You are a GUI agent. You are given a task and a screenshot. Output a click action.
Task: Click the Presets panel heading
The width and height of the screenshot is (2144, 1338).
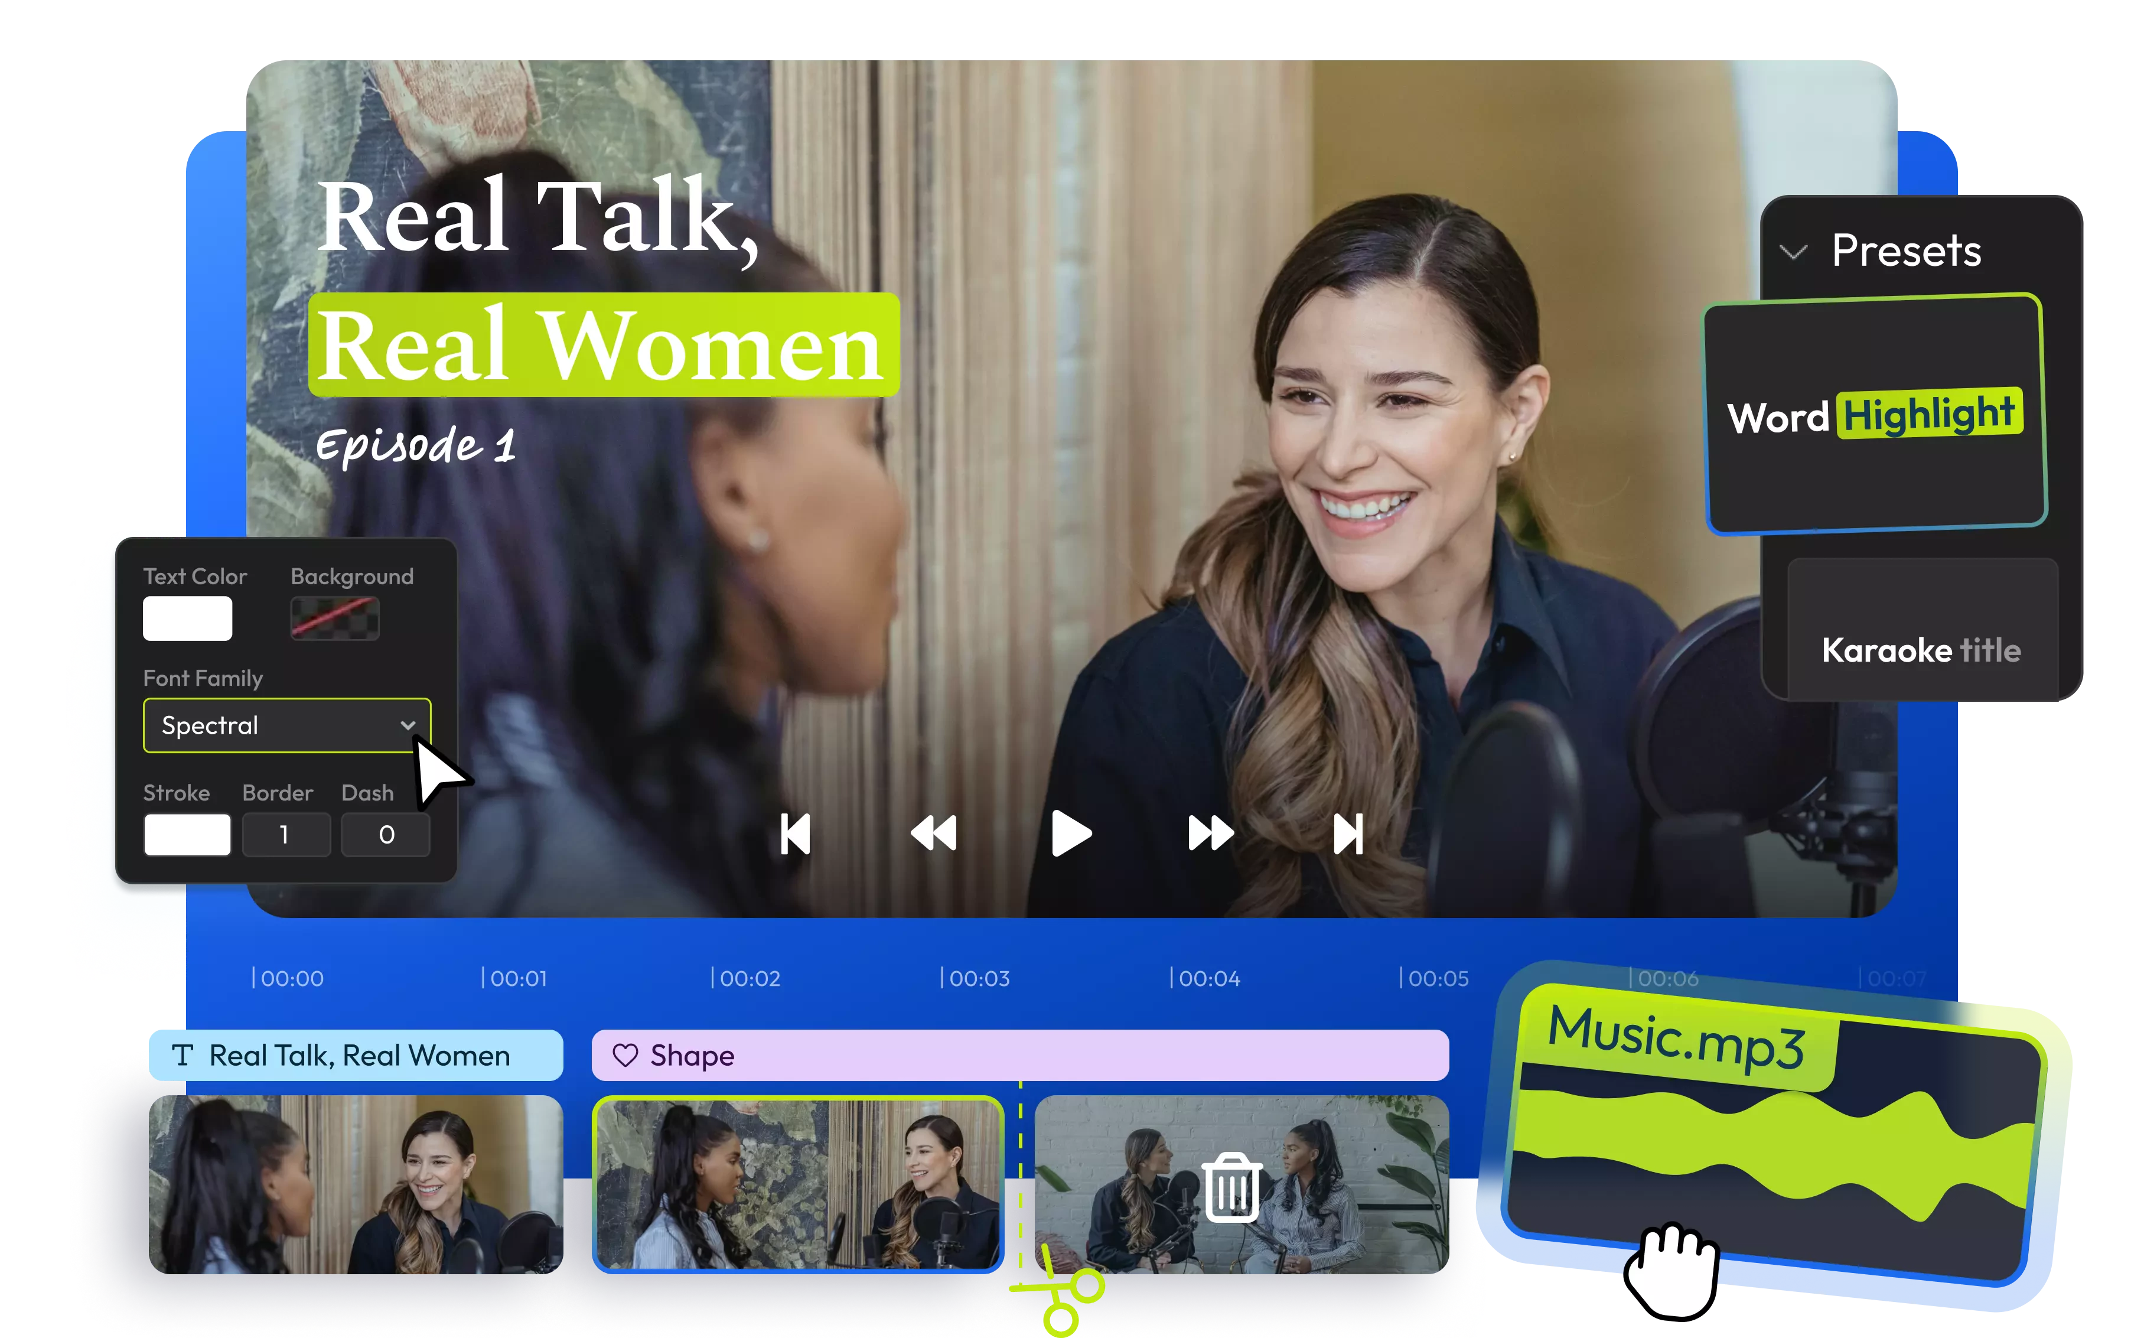point(1906,250)
